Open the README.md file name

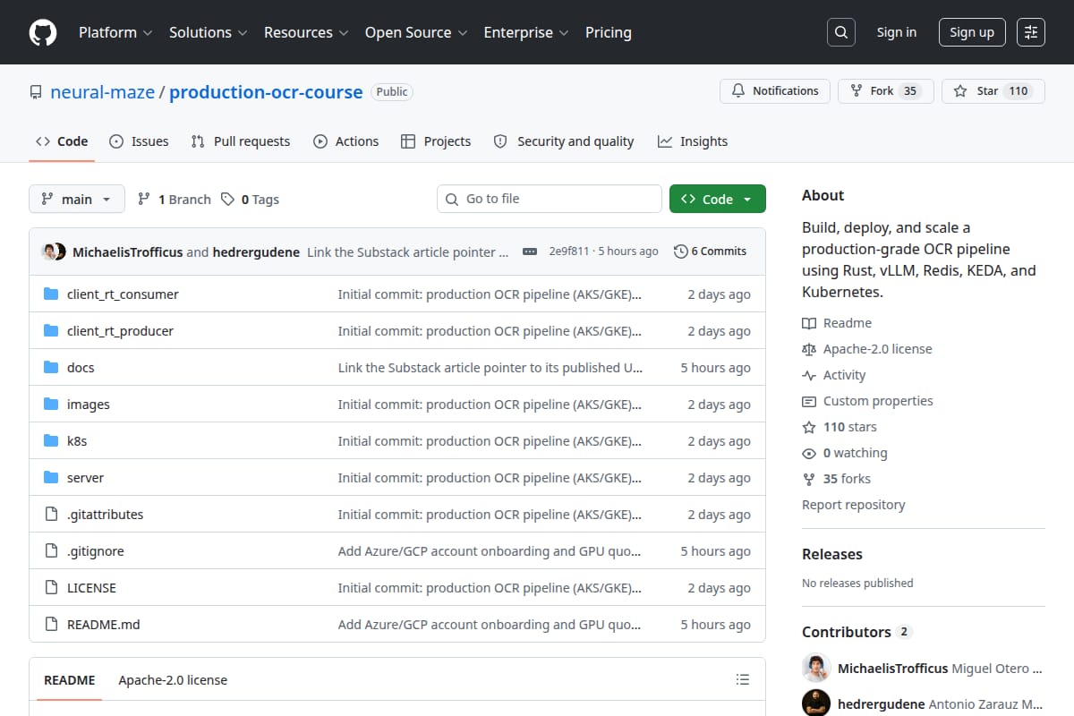click(x=104, y=625)
